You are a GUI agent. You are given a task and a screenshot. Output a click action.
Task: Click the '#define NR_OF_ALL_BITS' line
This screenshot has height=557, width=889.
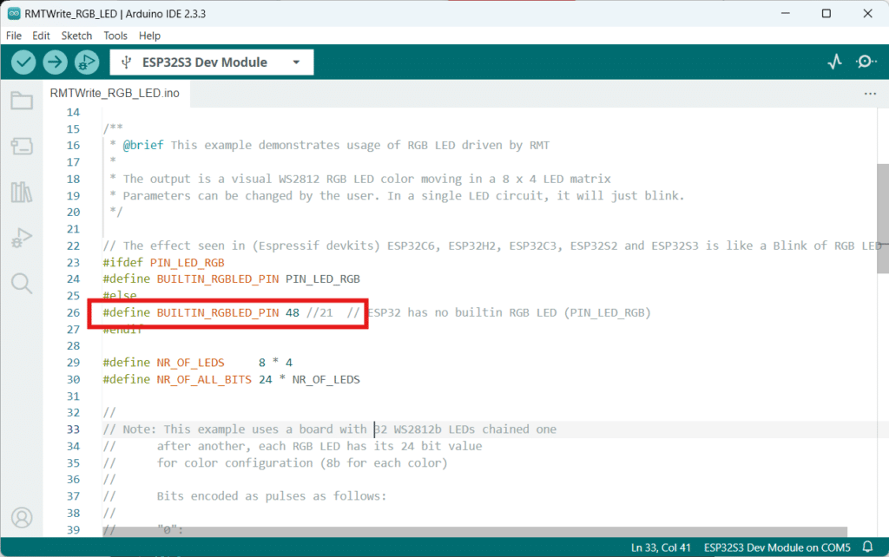pos(231,380)
